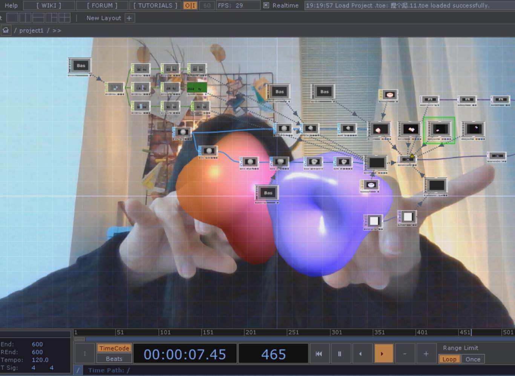
Task: Click the home icon in path bar
Action: click(x=6, y=30)
